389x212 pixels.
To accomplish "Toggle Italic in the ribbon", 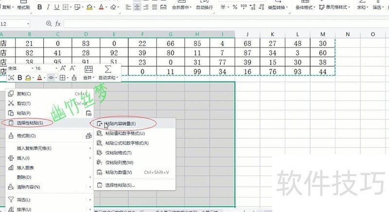I will coord(48,7).
